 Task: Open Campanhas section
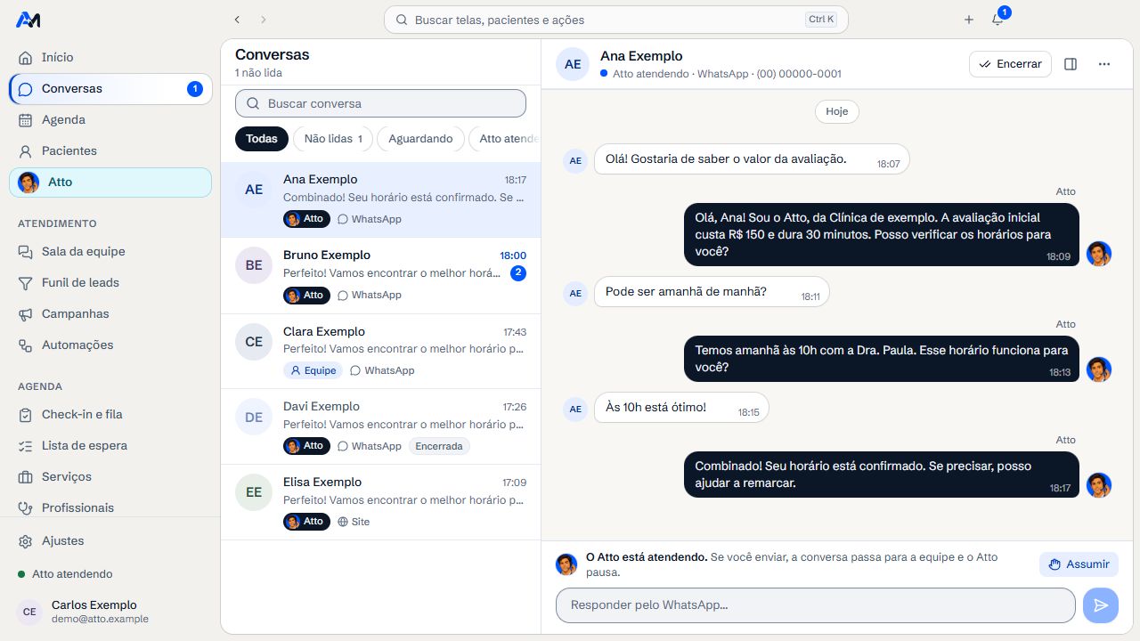(110, 313)
